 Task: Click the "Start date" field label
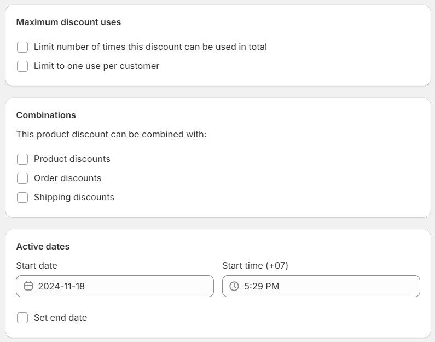[x=37, y=266]
